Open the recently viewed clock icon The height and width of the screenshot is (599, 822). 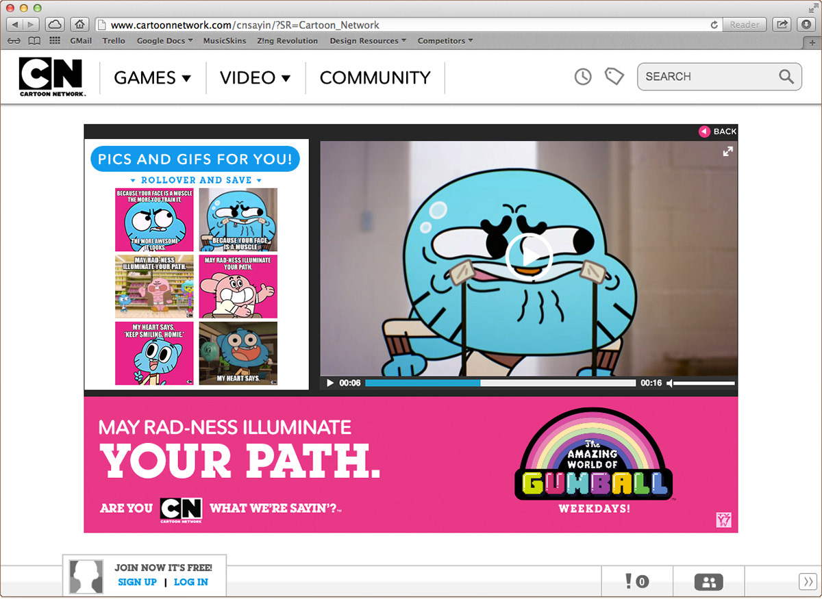pos(583,77)
